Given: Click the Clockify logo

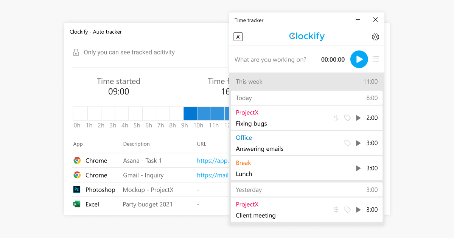Looking at the screenshot, I should pos(306,36).
